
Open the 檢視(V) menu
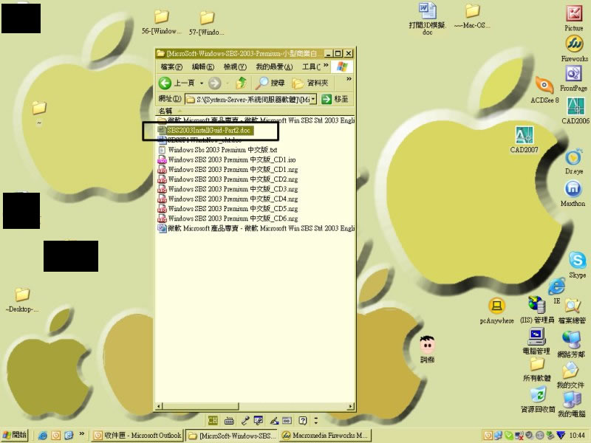(235, 67)
